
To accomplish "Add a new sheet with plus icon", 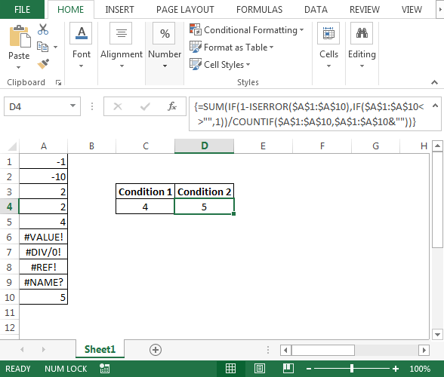I will (x=156, y=350).
